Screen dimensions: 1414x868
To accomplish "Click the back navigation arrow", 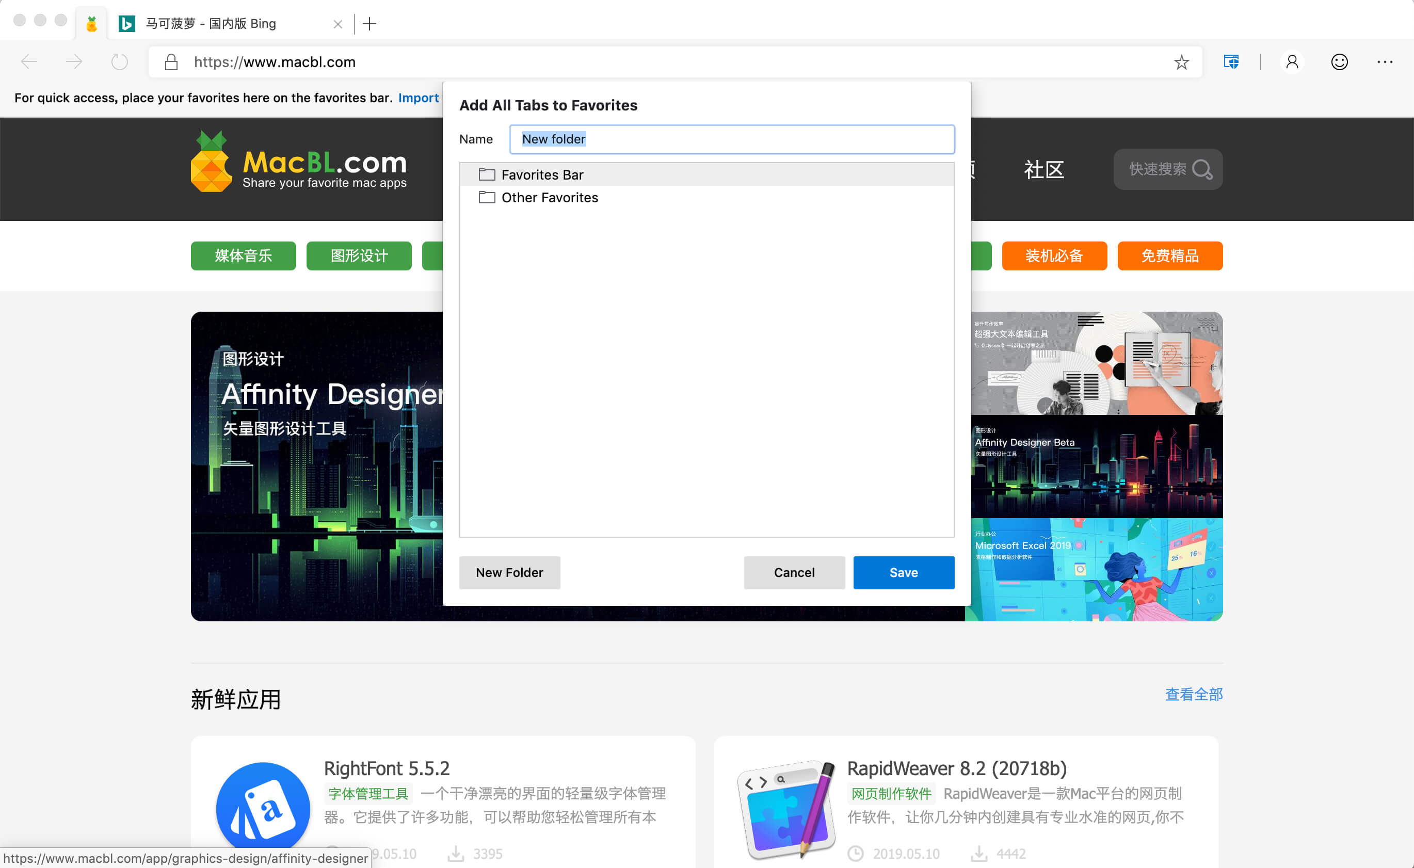I will click(x=29, y=62).
